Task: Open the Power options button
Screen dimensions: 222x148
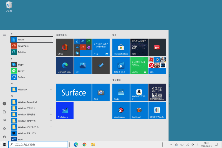Action: [x=4, y=137]
